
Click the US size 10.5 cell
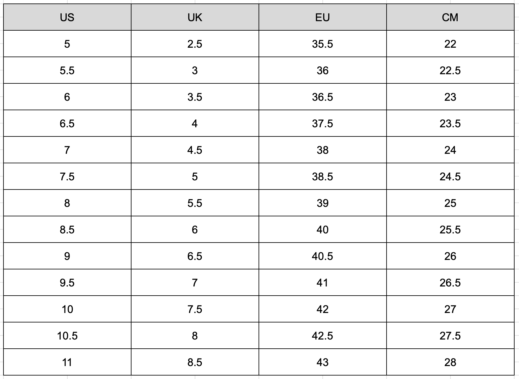pos(67,336)
